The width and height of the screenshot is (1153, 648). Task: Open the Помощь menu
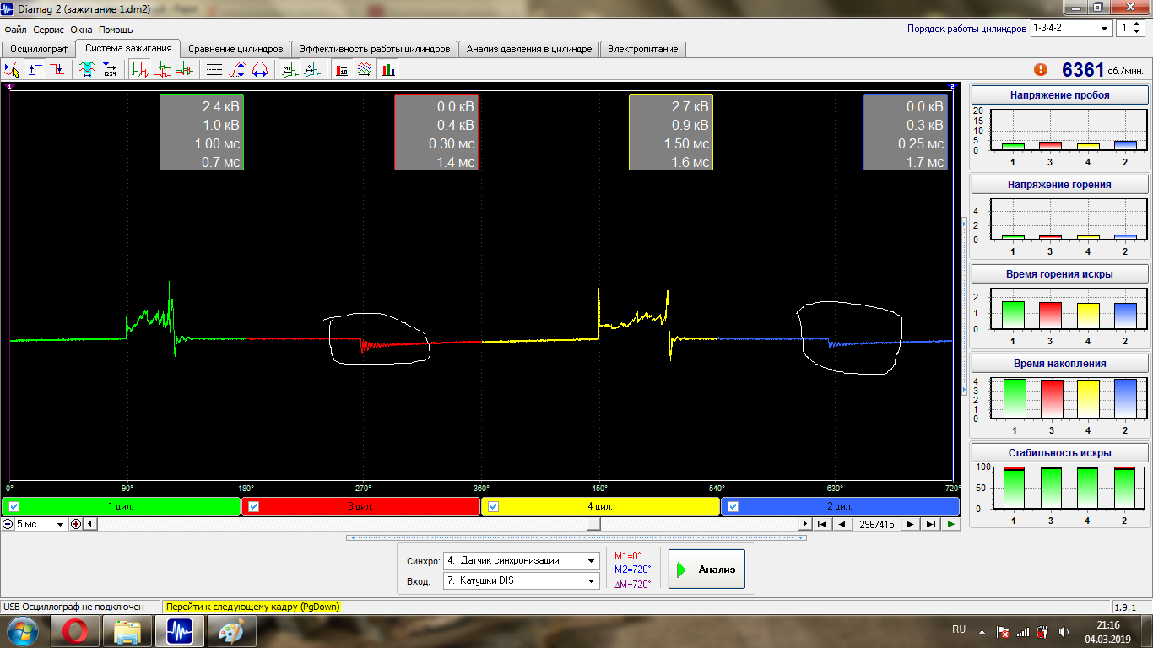[116, 30]
